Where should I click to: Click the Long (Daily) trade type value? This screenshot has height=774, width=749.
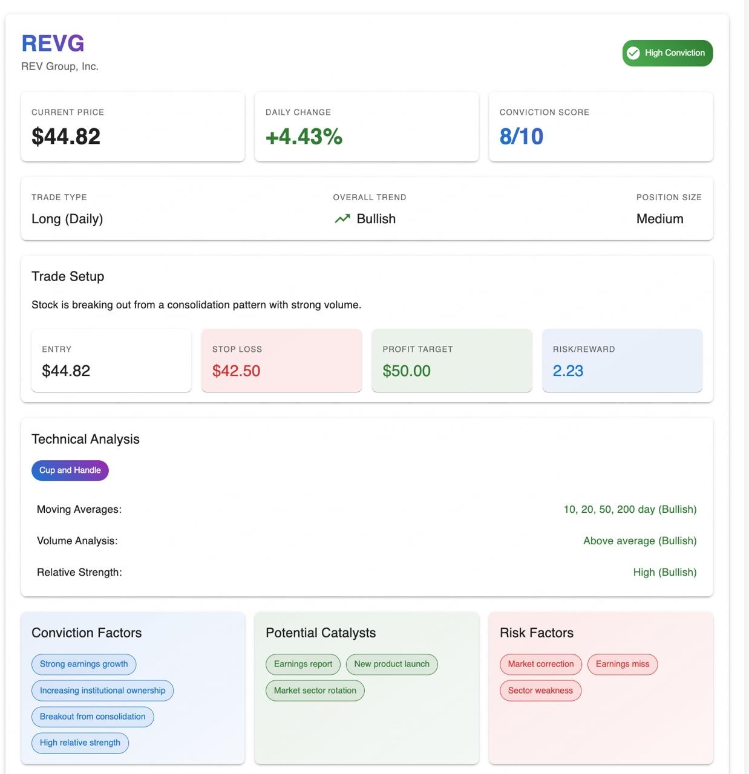pyautogui.click(x=67, y=219)
